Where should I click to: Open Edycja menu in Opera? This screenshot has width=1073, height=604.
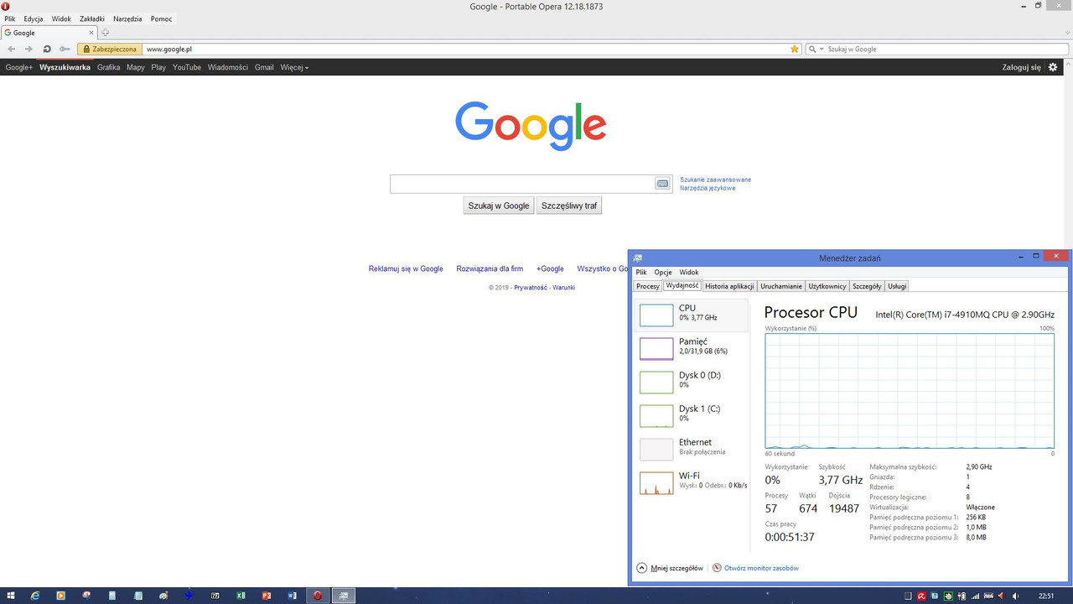tap(34, 18)
